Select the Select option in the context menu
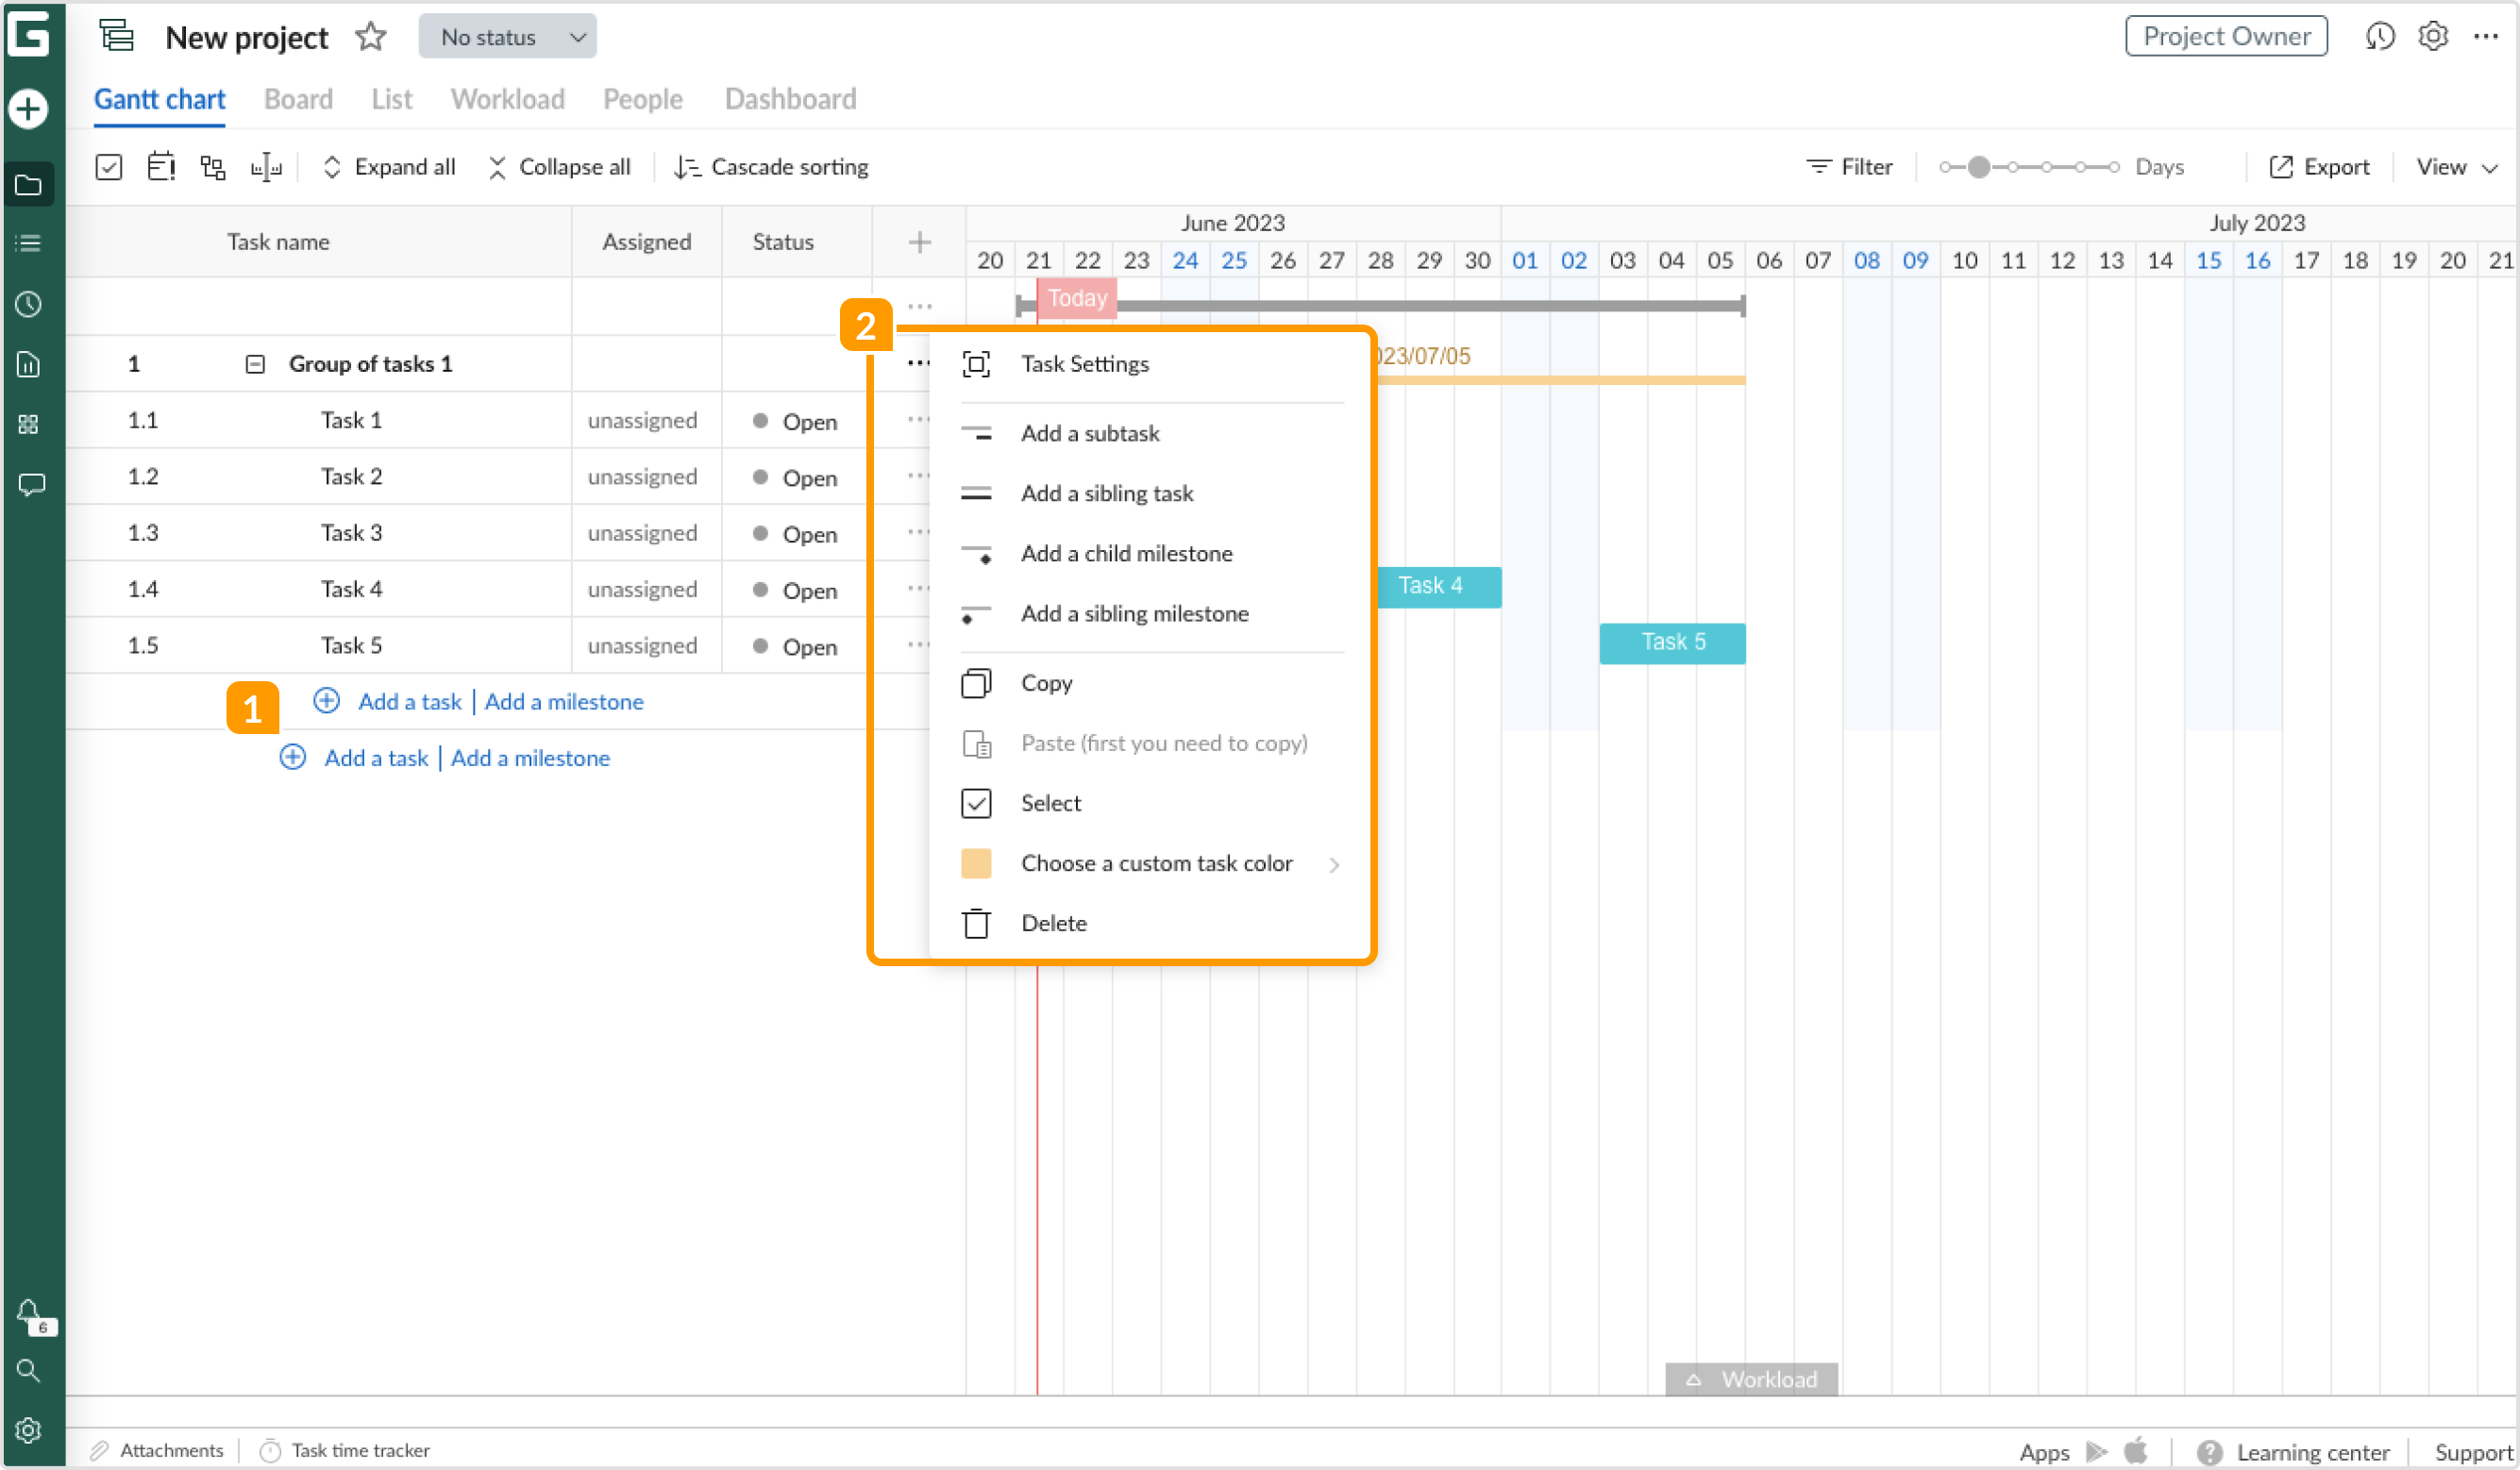 click(1050, 803)
